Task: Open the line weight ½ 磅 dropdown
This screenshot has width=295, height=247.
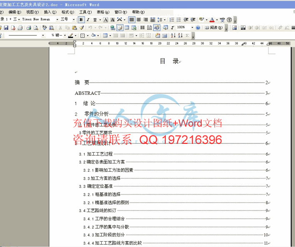Action: pos(65,35)
